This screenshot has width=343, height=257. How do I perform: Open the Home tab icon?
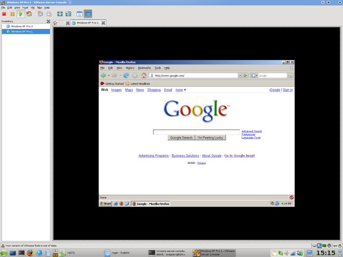55,23
